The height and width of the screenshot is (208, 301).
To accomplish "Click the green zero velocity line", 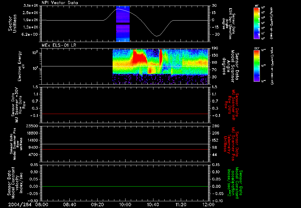I will coord(125,186).
